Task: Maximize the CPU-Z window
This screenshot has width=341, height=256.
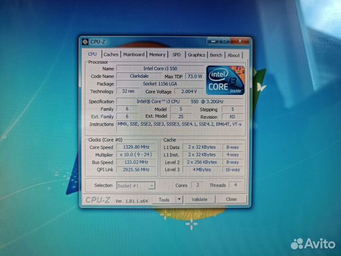Action: [224, 41]
